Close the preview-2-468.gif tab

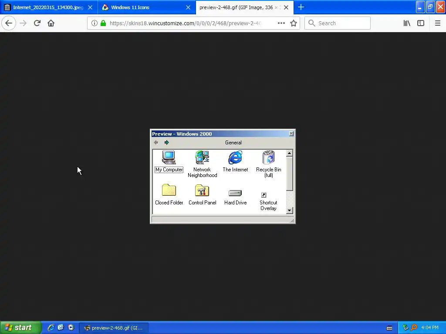tap(286, 7)
